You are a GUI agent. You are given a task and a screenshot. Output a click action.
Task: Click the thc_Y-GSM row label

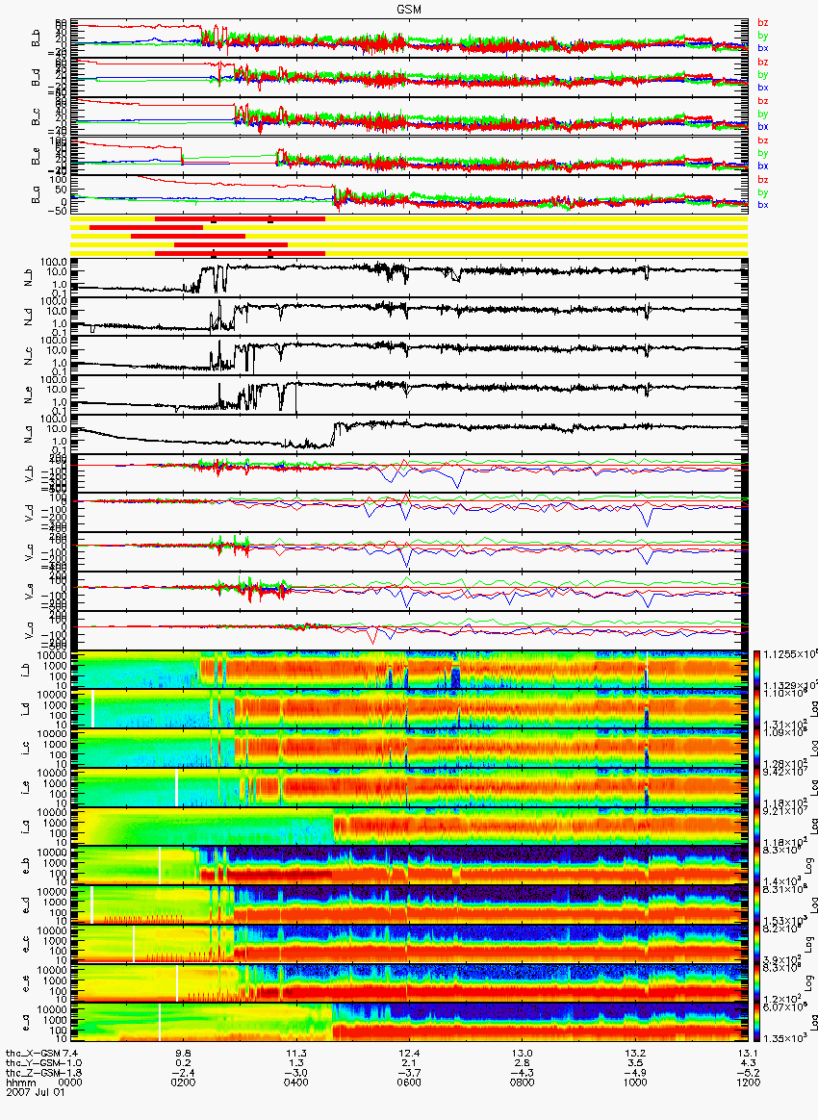click(x=32, y=1063)
